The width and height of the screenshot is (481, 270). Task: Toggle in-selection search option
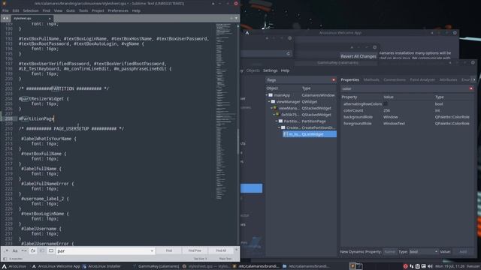(42, 250)
